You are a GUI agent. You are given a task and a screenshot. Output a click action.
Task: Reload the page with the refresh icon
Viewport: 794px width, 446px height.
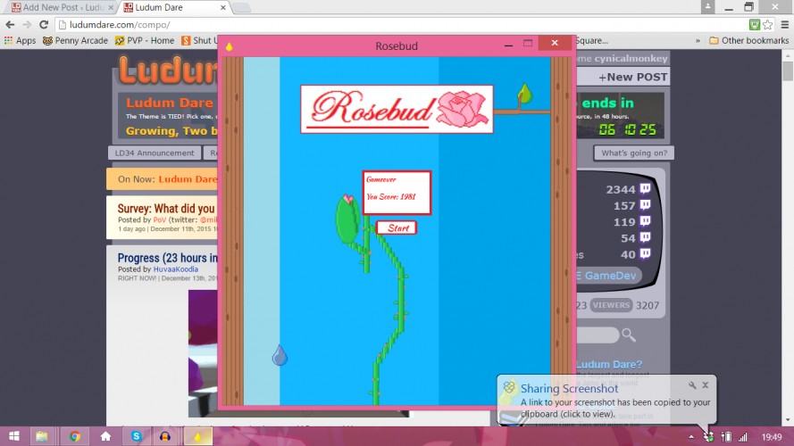tap(44, 24)
